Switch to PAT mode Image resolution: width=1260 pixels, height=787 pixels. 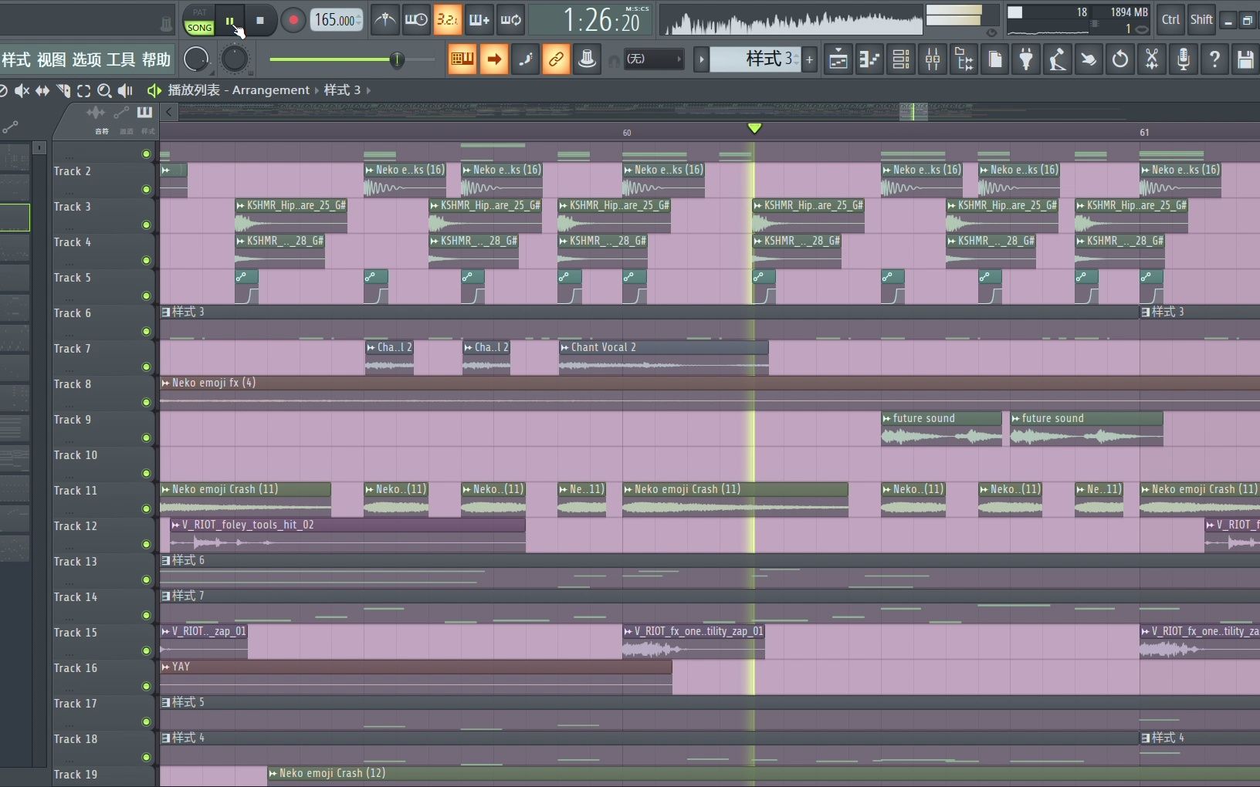click(199, 12)
